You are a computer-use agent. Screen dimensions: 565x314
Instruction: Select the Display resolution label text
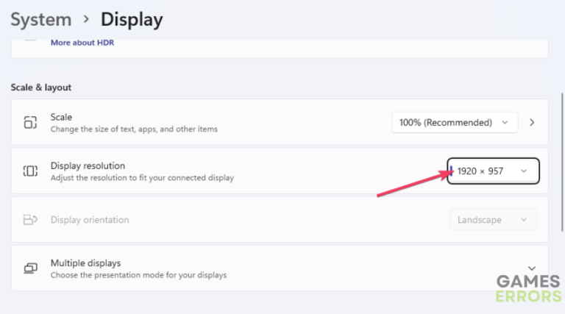click(x=88, y=165)
